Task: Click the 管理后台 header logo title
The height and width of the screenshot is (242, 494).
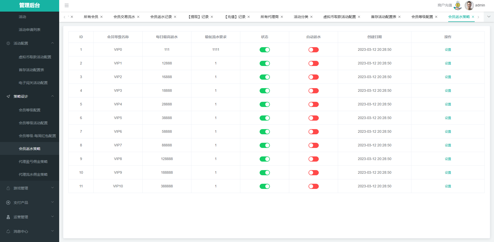Action: coord(30,5)
